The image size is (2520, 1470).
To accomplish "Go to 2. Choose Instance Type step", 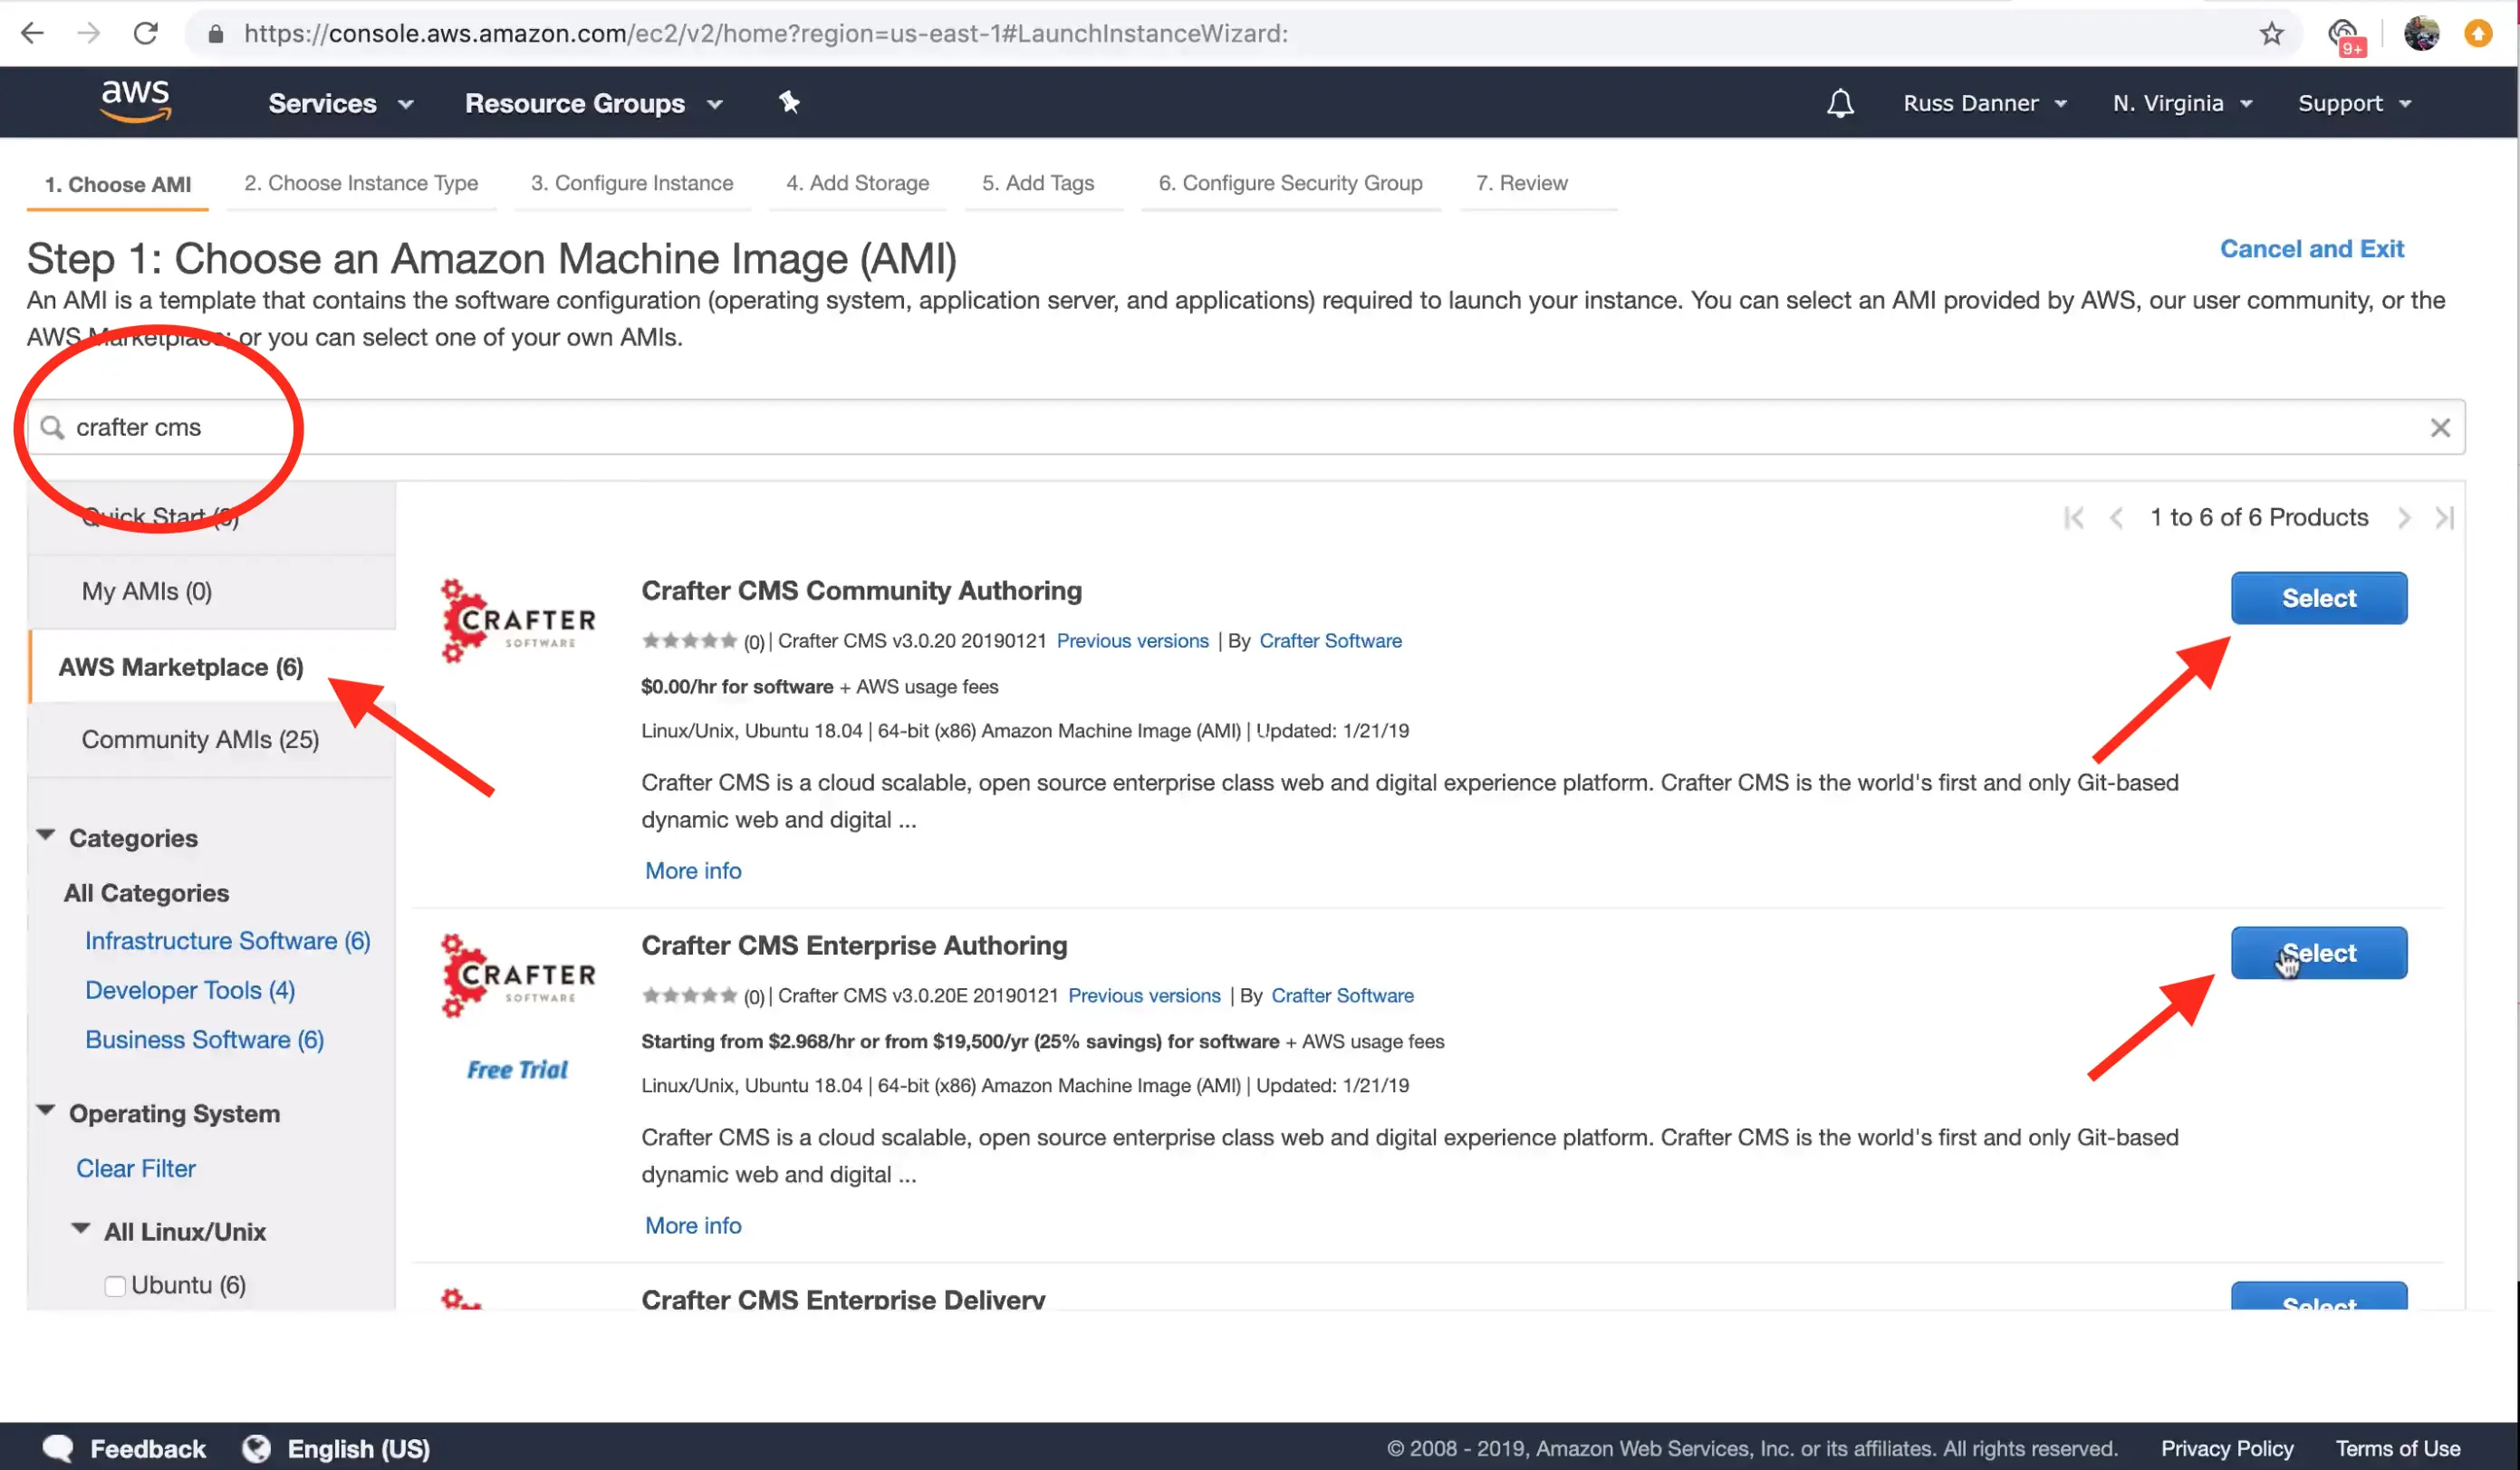I will click(360, 183).
